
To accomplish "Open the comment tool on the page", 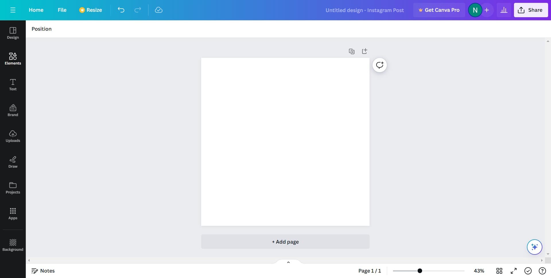I will coord(380,65).
